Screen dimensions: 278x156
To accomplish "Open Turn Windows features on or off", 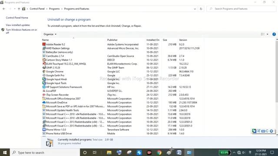I will (21, 31).
